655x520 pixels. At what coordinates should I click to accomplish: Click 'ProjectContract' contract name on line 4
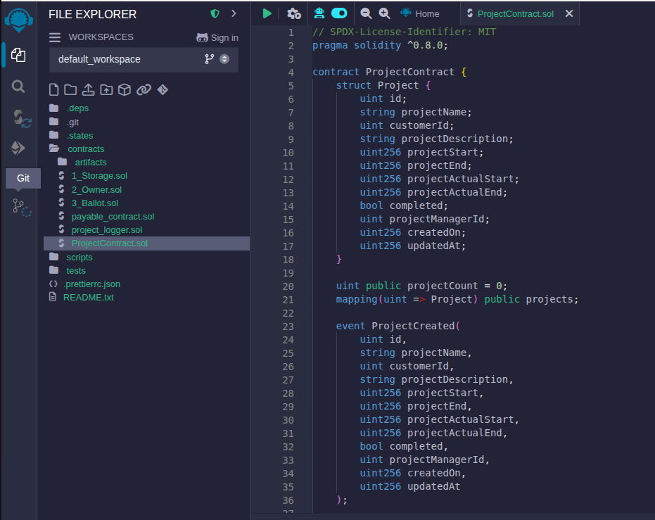tap(409, 72)
